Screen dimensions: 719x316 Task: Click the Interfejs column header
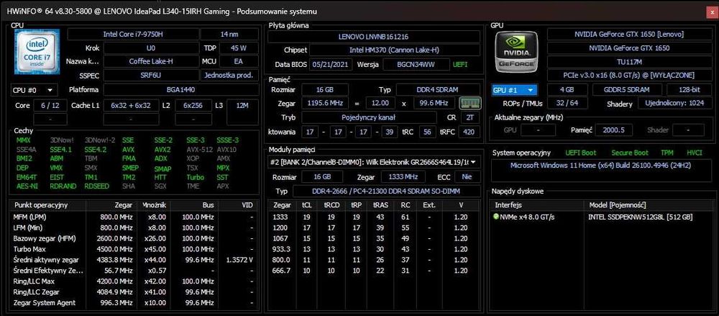point(537,205)
